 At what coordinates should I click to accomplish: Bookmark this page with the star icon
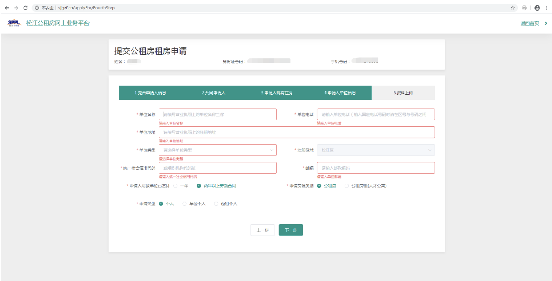(x=513, y=8)
